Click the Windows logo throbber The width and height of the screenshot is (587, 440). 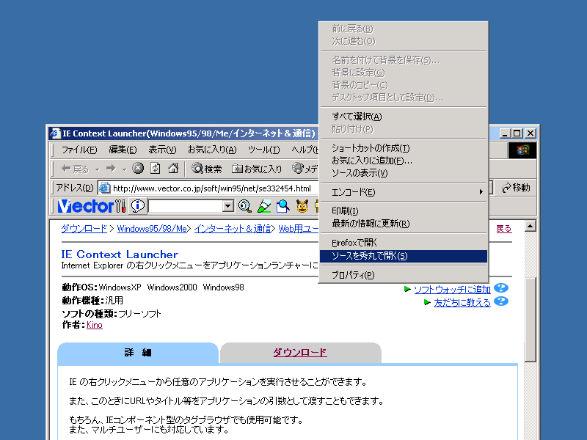[522, 150]
